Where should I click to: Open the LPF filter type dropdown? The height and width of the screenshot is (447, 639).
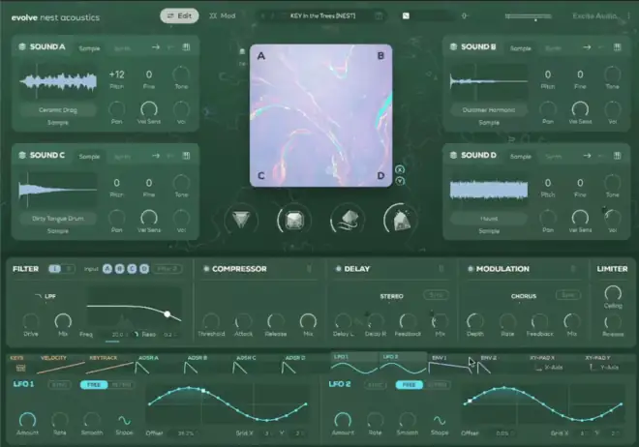(x=46, y=296)
